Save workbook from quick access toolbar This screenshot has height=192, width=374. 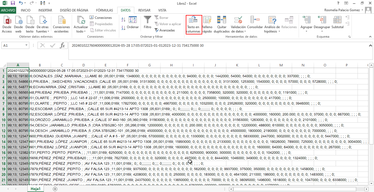[x=13, y=3]
